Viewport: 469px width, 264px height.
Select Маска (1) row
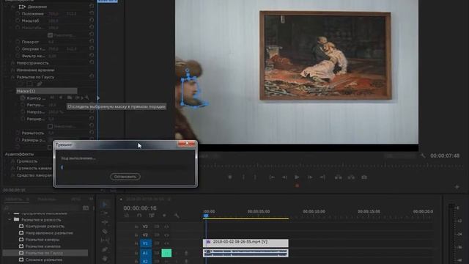tap(46, 91)
